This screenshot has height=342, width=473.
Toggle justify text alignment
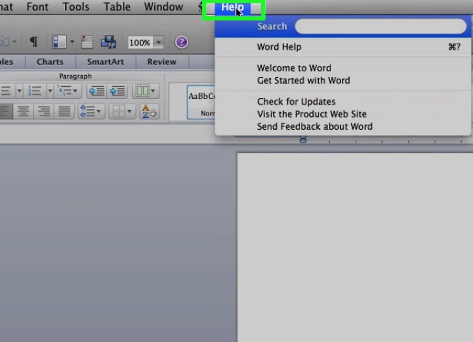coord(64,111)
